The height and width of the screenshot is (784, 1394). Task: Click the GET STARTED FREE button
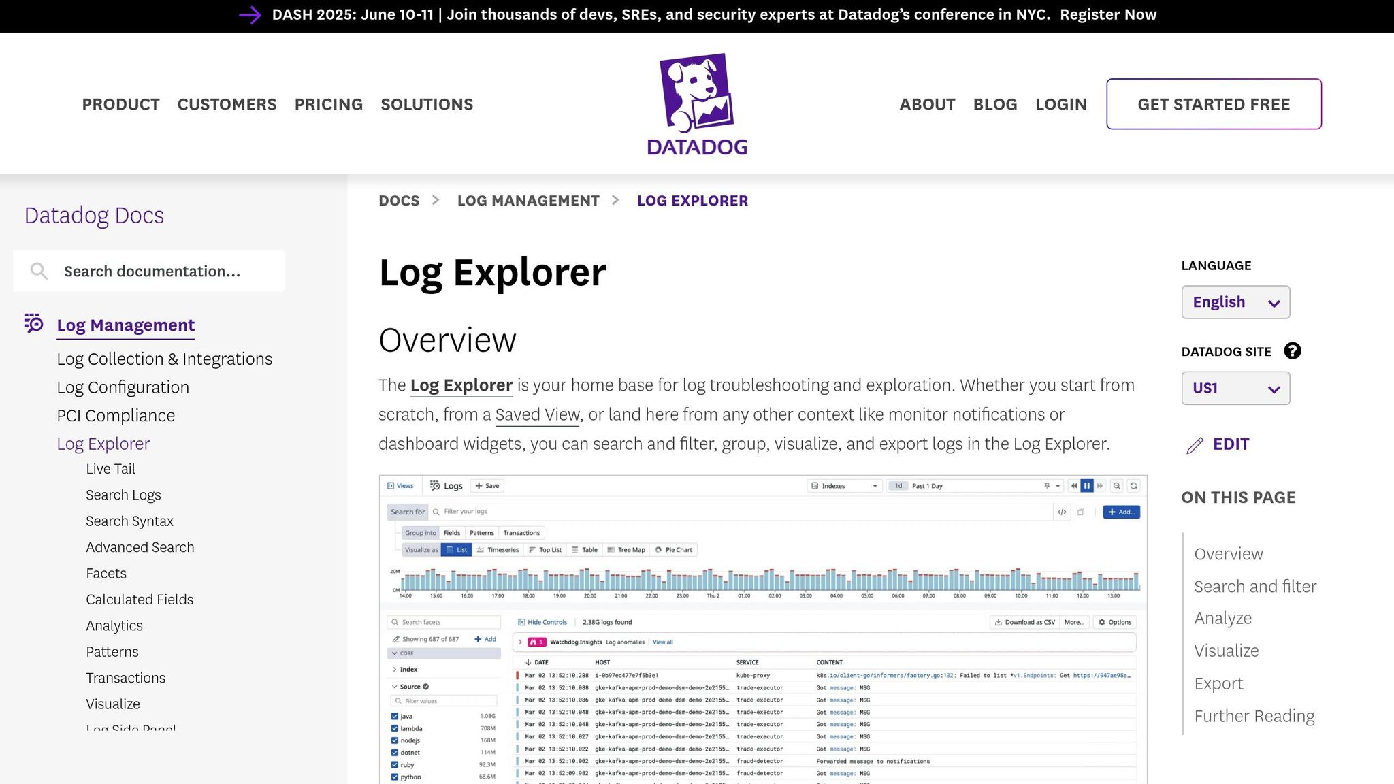click(1214, 104)
